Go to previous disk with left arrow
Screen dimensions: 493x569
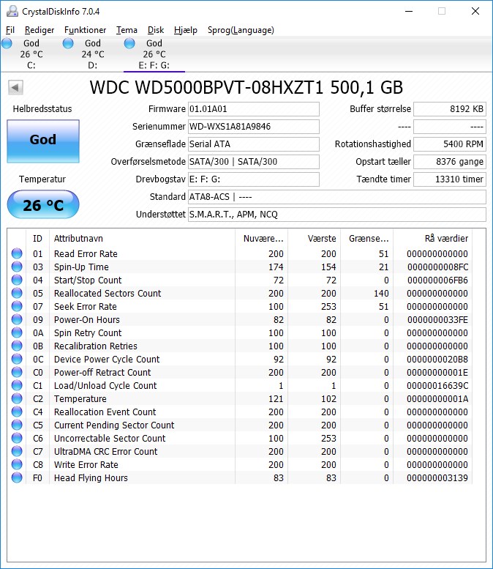coord(15,87)
